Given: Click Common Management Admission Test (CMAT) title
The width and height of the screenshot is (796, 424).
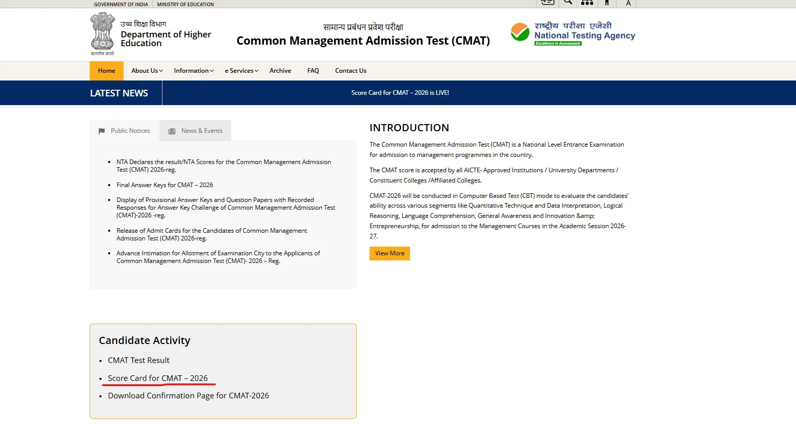Looking at the screenshot, I should (x=363, y=41).
